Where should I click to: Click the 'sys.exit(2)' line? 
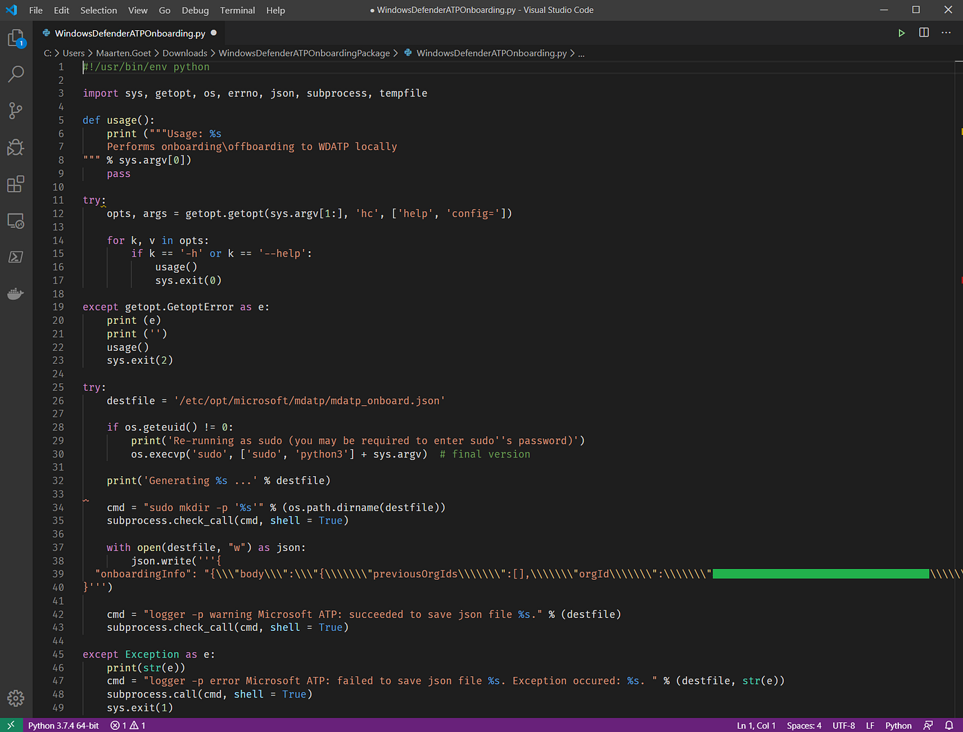click(140, 360)
